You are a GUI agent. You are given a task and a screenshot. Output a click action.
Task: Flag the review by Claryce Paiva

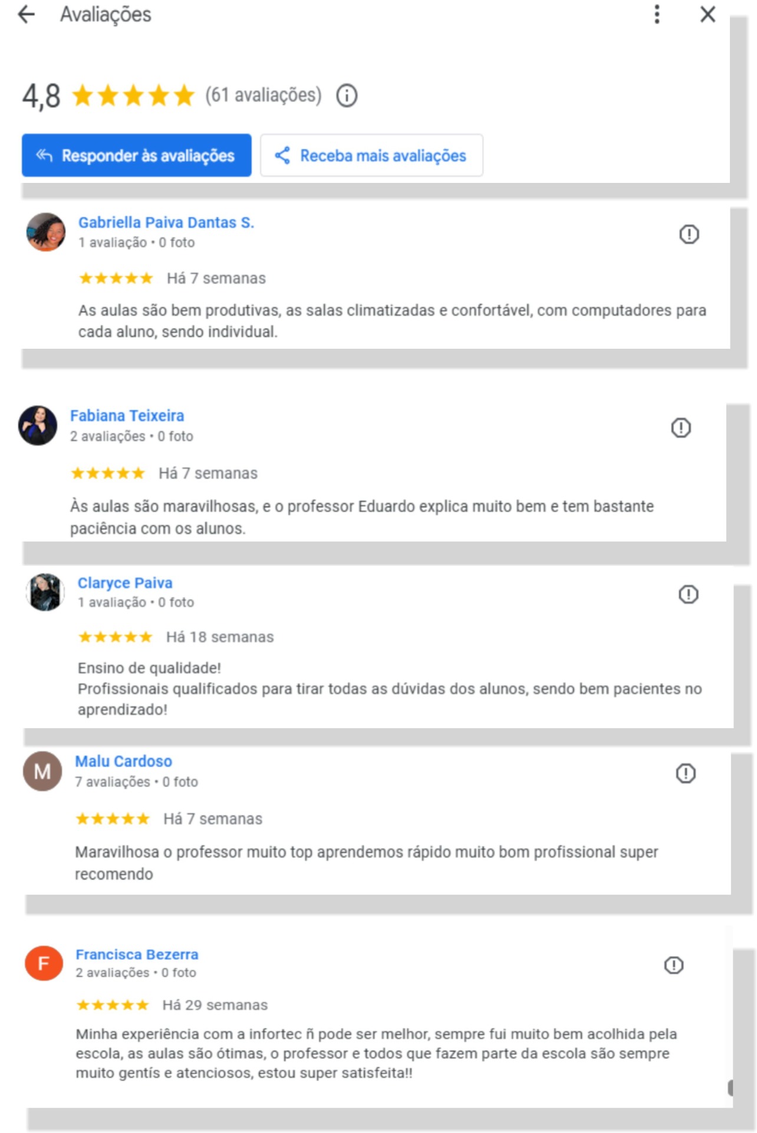click(688, 594)
